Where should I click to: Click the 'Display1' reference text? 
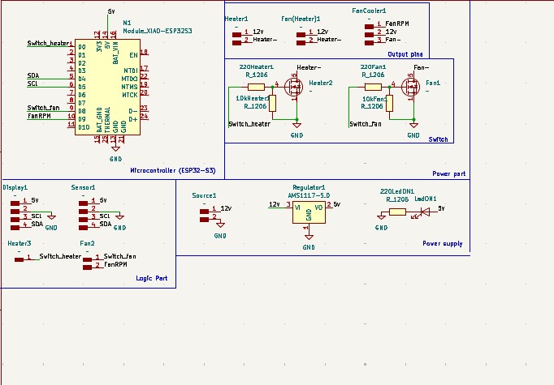point(15,187)
